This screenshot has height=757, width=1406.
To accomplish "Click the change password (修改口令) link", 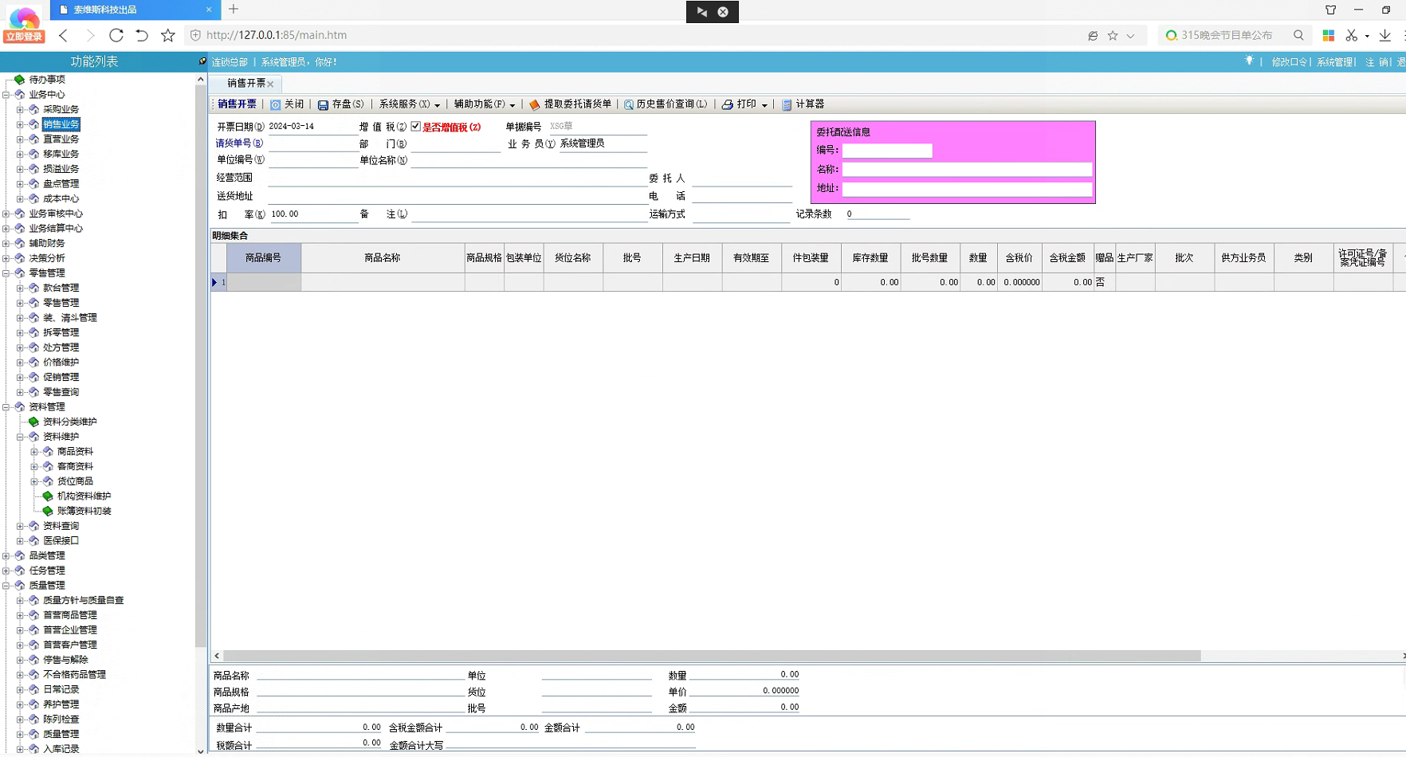I will 1288,62.
